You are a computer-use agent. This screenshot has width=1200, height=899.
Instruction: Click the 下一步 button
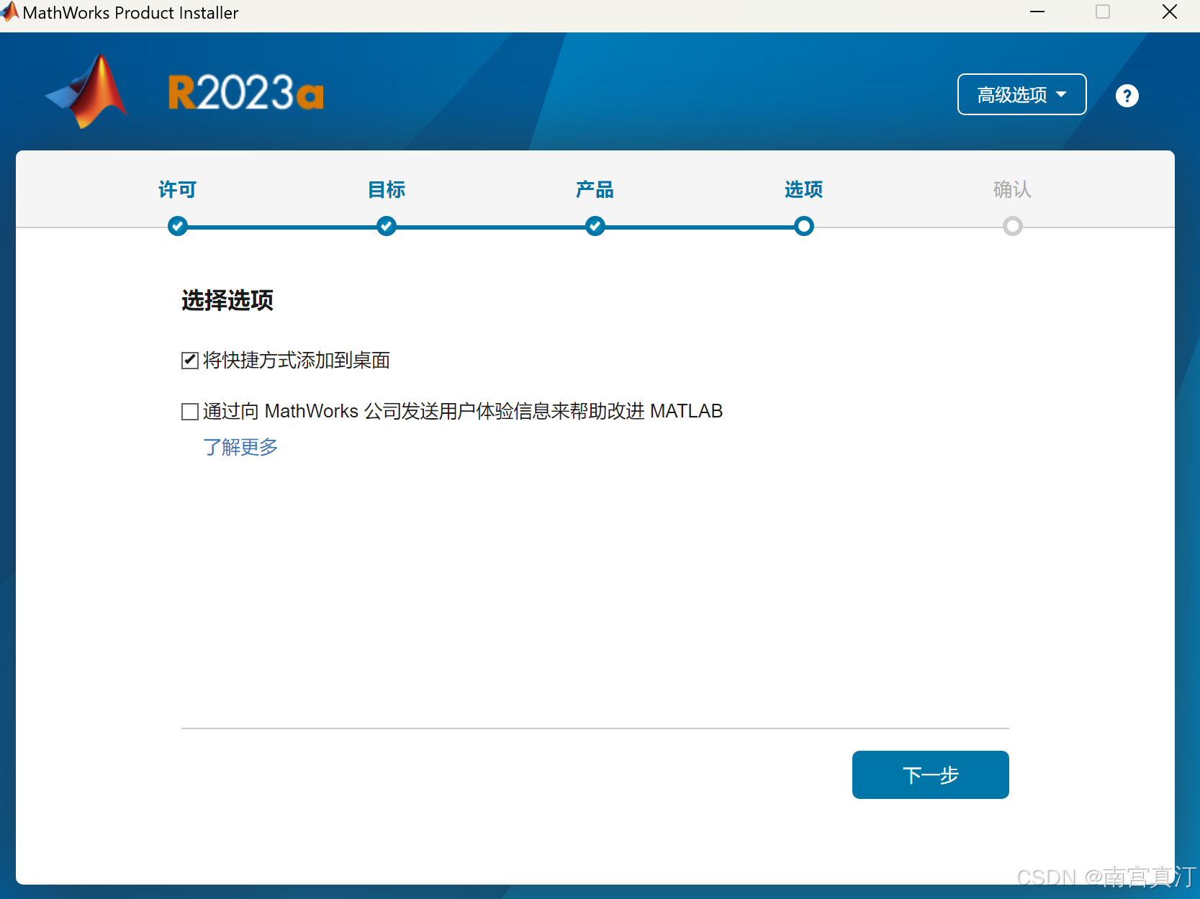pos(930,774)
